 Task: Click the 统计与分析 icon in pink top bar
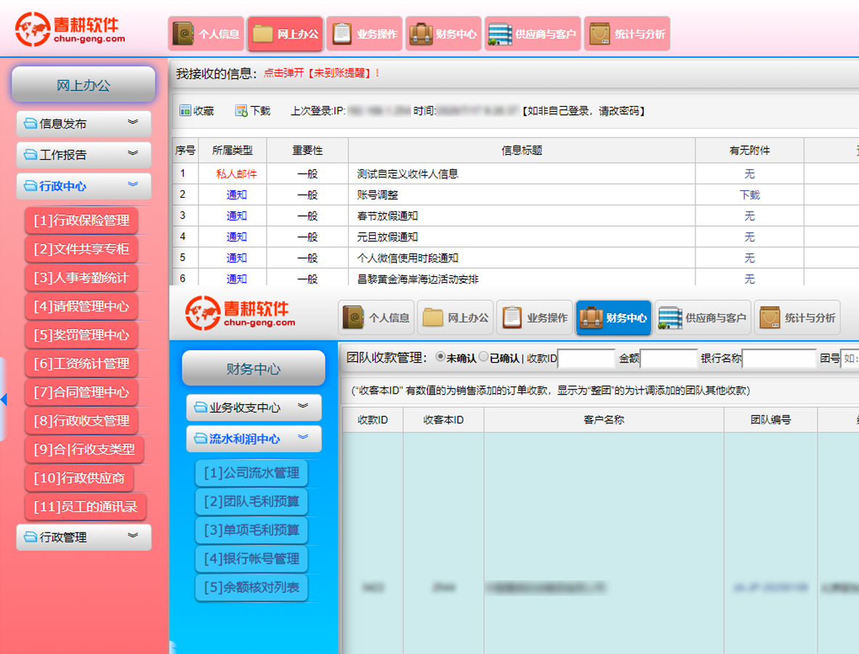coord(600,34)
